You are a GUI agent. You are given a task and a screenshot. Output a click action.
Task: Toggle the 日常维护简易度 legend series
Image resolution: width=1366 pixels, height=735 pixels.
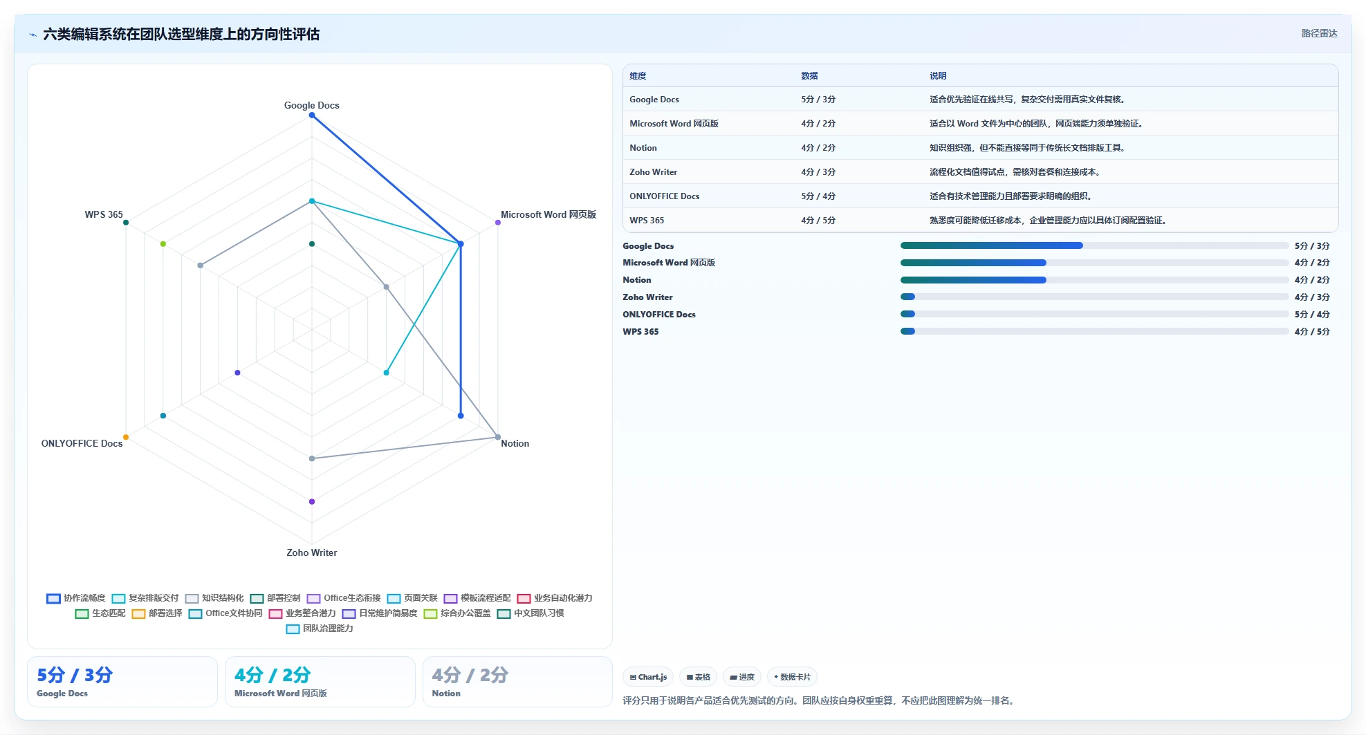pyautogui.click(x=380, y=613)
